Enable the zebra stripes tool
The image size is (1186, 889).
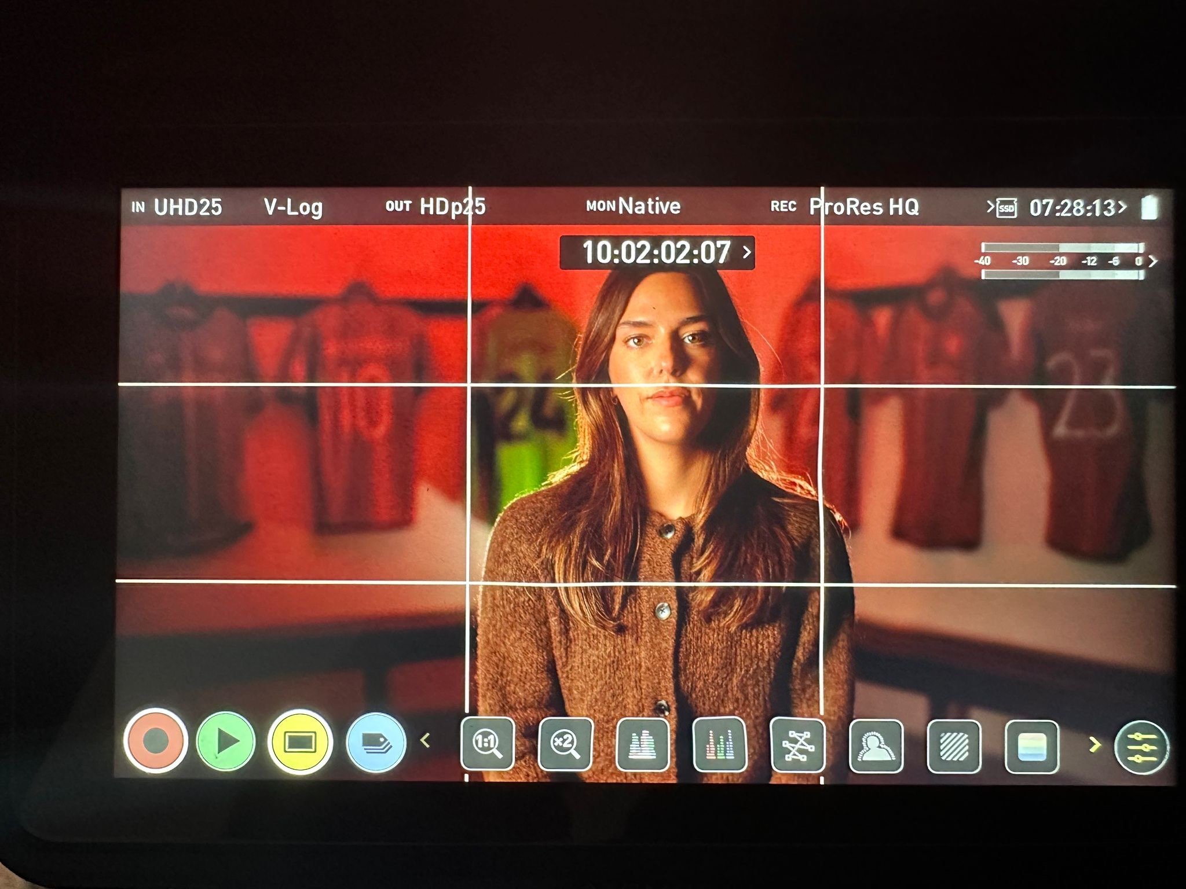point(954,747)
